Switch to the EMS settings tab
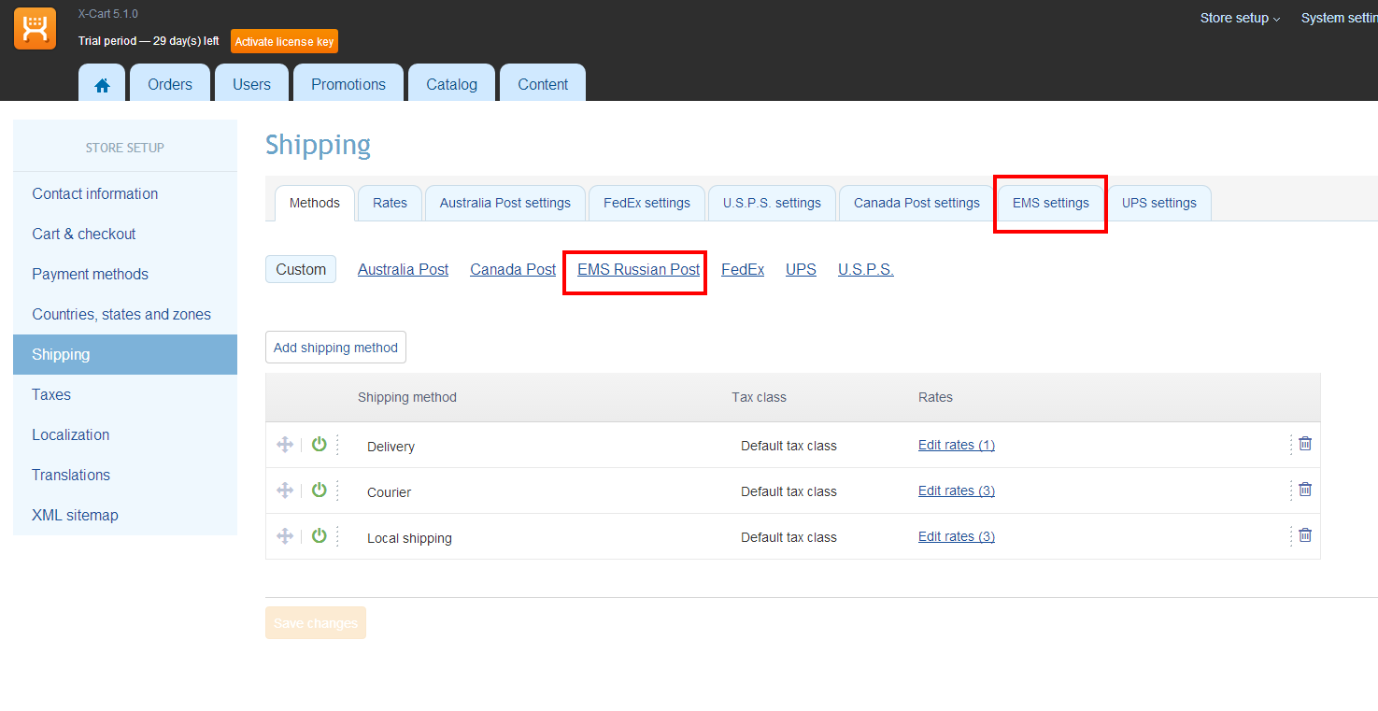The image size is (1378, 711). click(1050, 203)
